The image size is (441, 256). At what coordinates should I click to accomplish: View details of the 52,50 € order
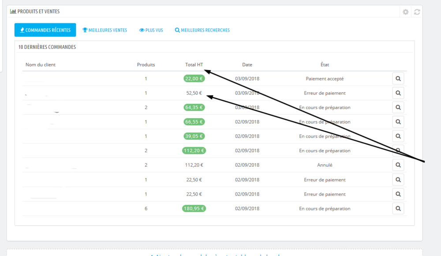pyautogui.click(x=398, y=93)
